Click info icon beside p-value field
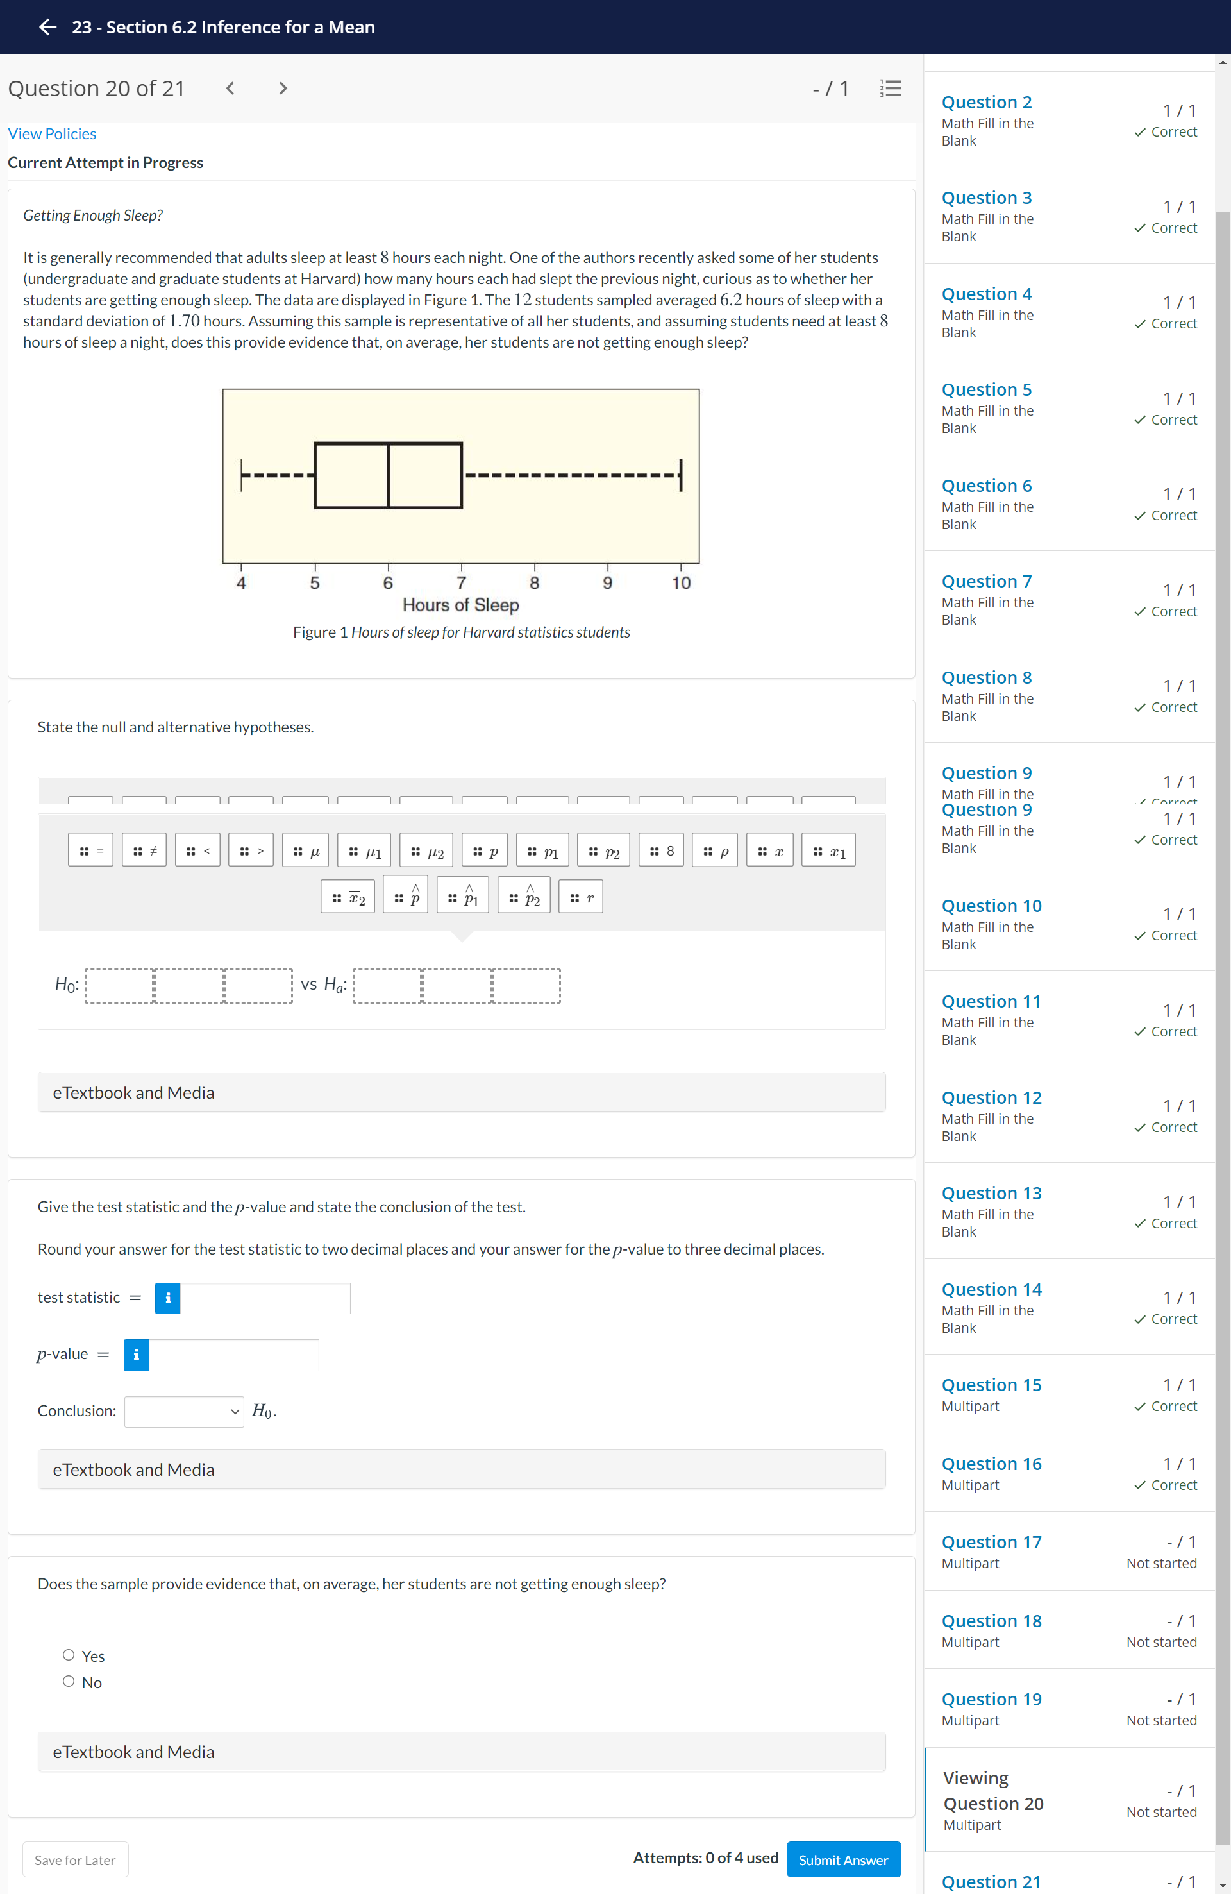This screenshot has width=1231, height=1894. click(x=136, y=1355)
